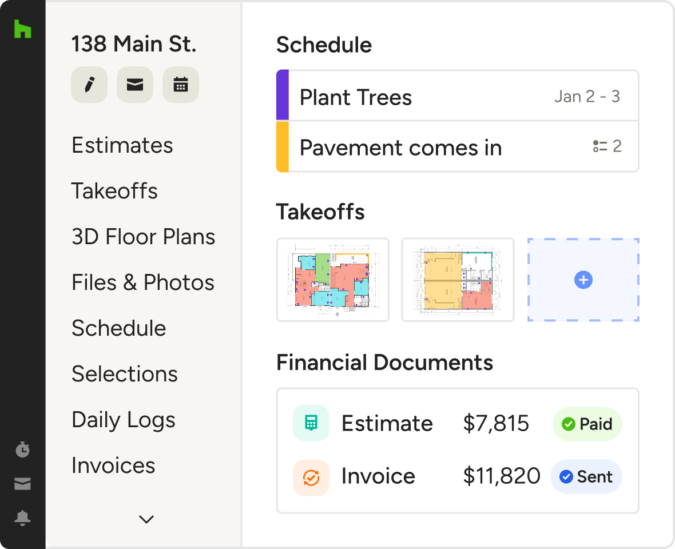Open Daily Logs section

tap(123, 420)
